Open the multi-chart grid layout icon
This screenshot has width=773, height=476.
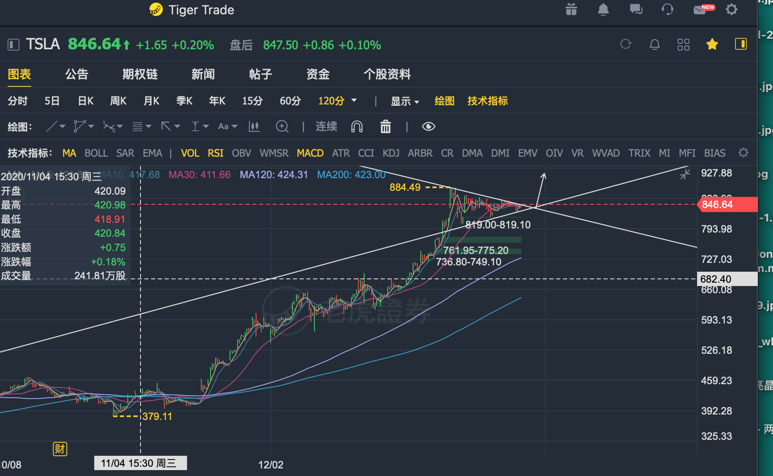(683, 44)
